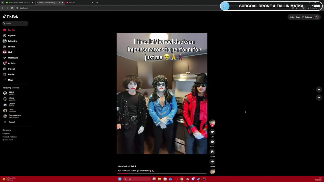This screenshot has width=324, height=182.
Task: Open Chrome from taskbar
Action: [x=182, y=179]
